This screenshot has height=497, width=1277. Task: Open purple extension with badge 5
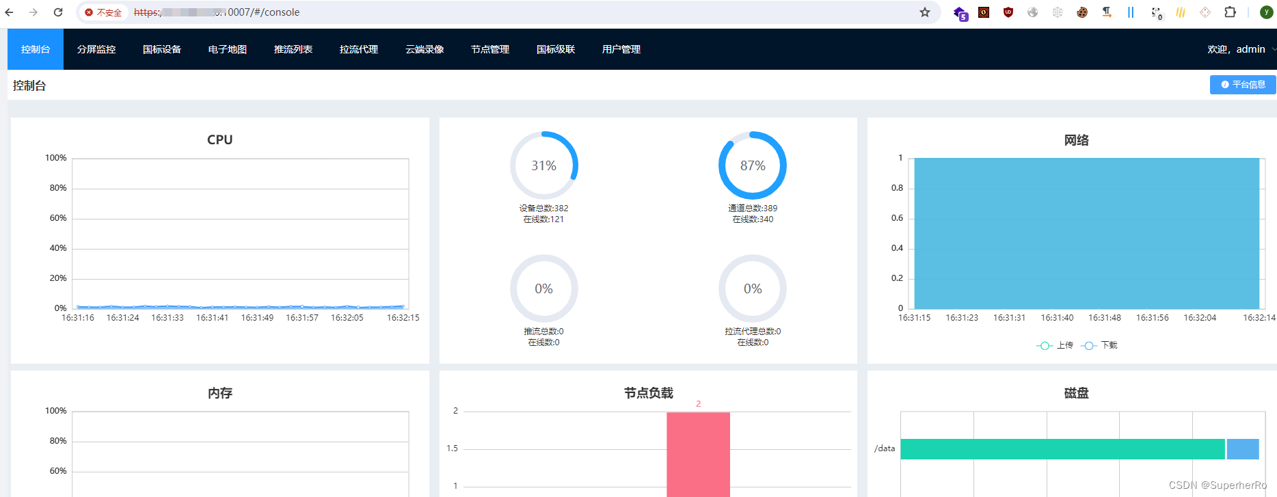[960, 13]
